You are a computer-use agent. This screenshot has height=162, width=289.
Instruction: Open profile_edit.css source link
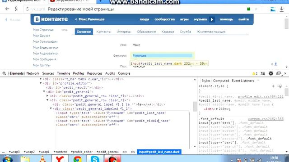pos(261,97)
